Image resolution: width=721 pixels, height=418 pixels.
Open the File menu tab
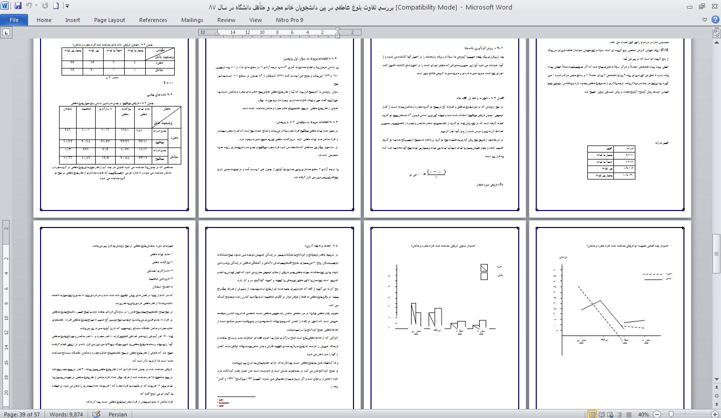15,20
